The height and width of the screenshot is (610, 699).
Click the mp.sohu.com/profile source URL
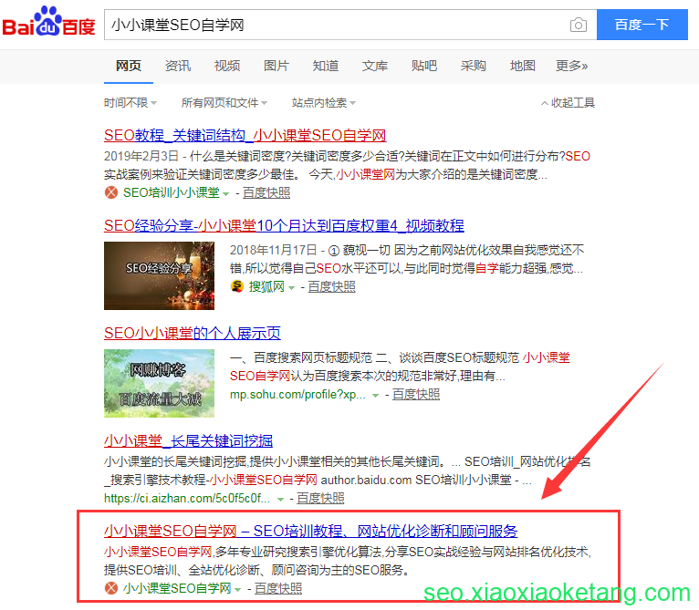(297, 395)
